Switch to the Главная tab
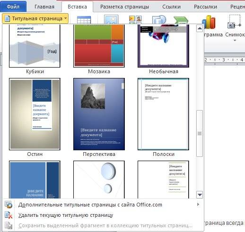The width and height of the screenshot is (245, 232). (44, 7)
